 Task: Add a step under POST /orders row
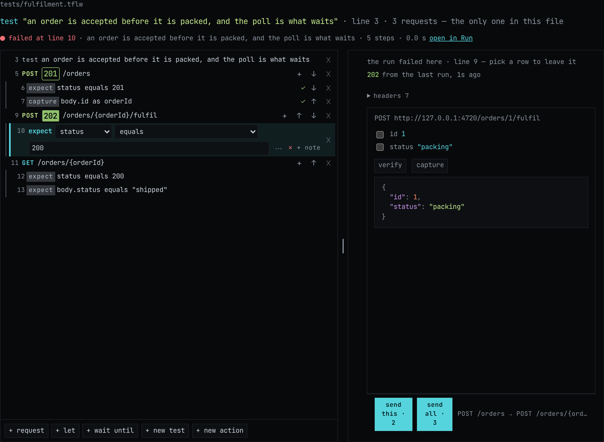tap(299, 74)
